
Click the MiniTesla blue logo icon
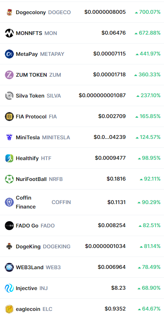tap(9, 137)
